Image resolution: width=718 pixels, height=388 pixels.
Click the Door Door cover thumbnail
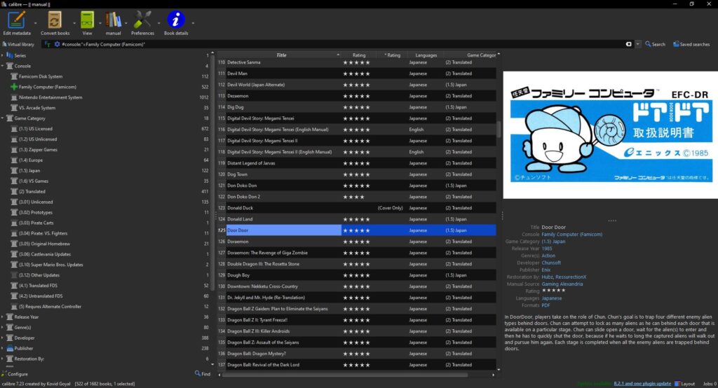point(611,135)
